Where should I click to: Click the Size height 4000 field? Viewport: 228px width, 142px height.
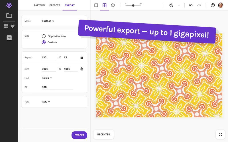(71, 69)
